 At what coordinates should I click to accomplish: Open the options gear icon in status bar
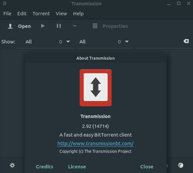click(x=12, y=165)
